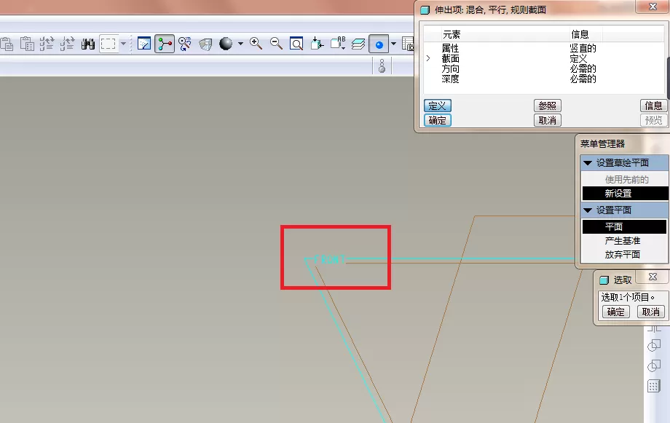Collapse the 设置草绘平面 menu section
The image size is (670, 423).
coord(588,163)
